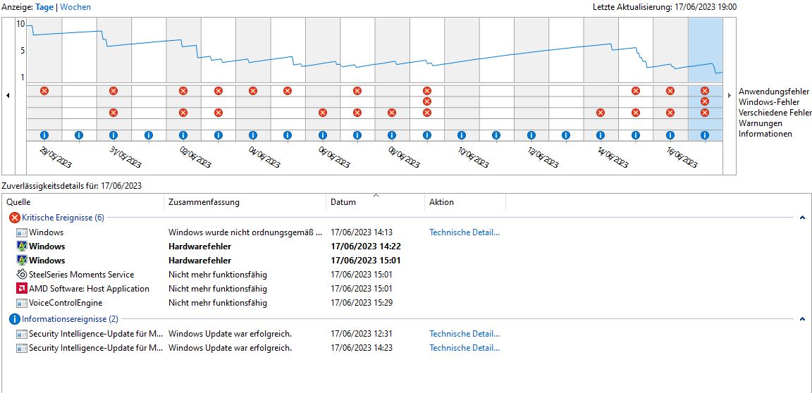Select the Informationen icon for 10/06/2023

pyautogui.click(x=462, y=135)
